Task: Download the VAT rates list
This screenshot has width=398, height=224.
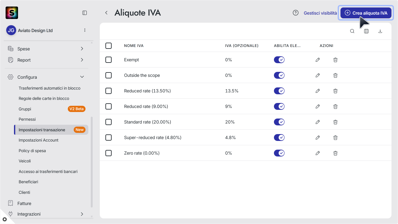Action: pos(380,31)
